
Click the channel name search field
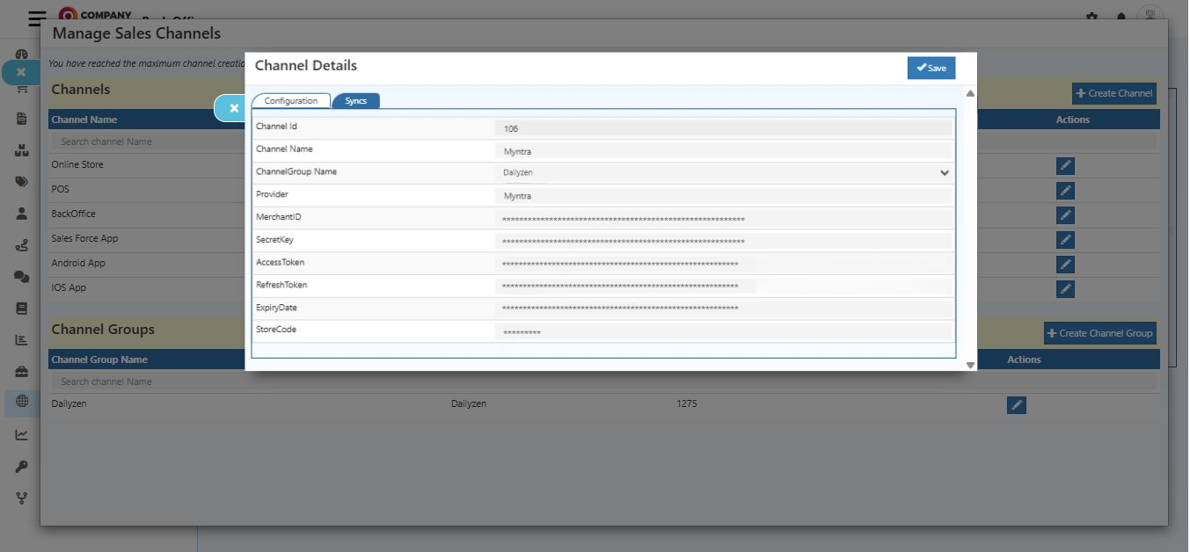123,141
